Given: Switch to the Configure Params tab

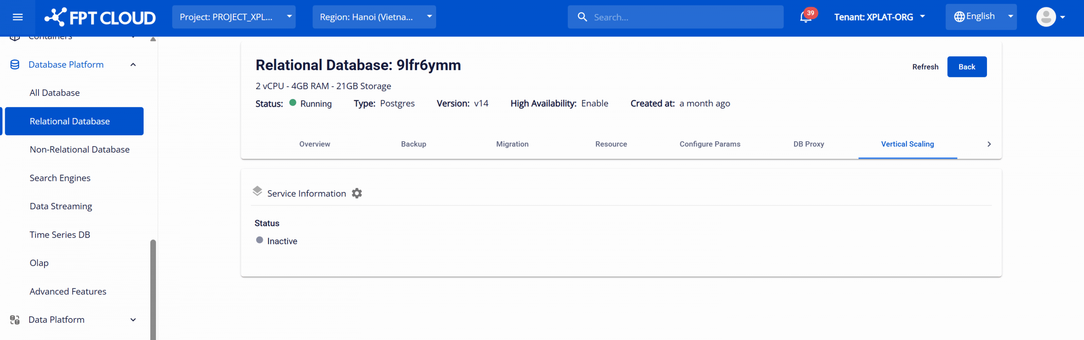Looking at the screenshot, I should [710, 144].
